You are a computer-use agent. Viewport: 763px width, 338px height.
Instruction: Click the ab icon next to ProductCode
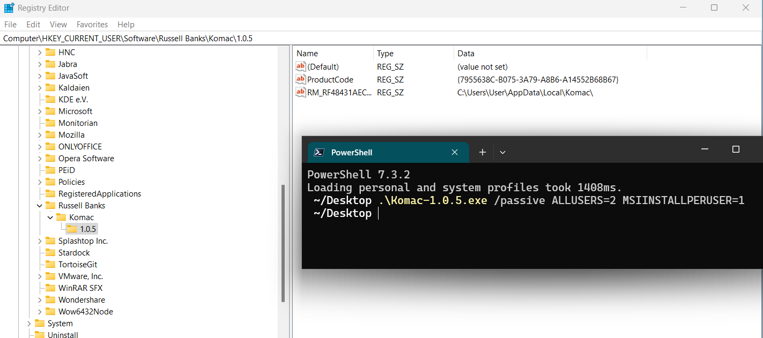[x=300, y=79]
